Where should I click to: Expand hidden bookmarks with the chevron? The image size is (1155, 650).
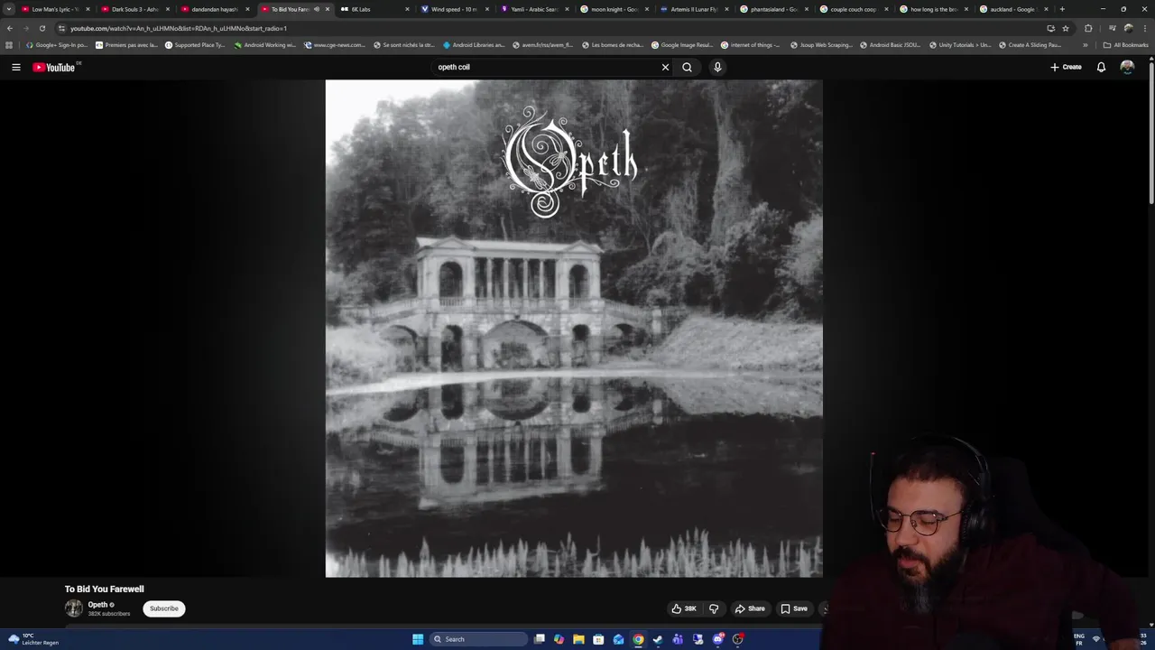pos(1086,44)
